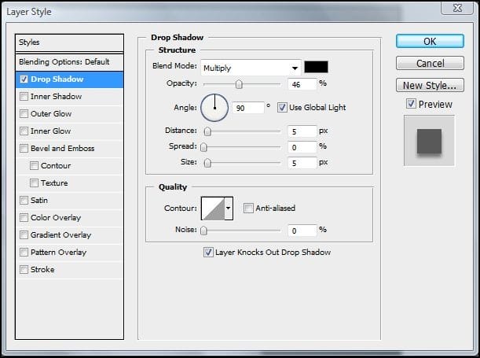Toggle Layer Knocks Out Drop Shadow

click(208, 253)
